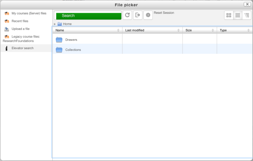Sort by Last modified column

pyautogui.click(x=152, y=30)
